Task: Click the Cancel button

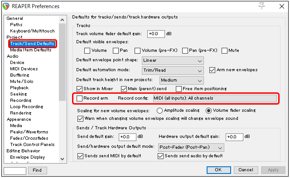Action: pos(246,170)
